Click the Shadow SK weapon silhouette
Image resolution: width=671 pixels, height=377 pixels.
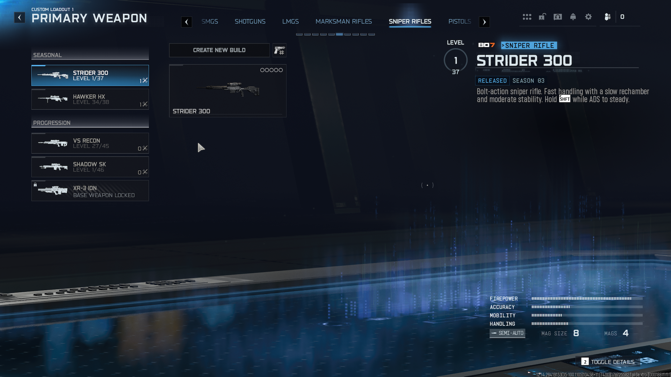click(53, 167)
